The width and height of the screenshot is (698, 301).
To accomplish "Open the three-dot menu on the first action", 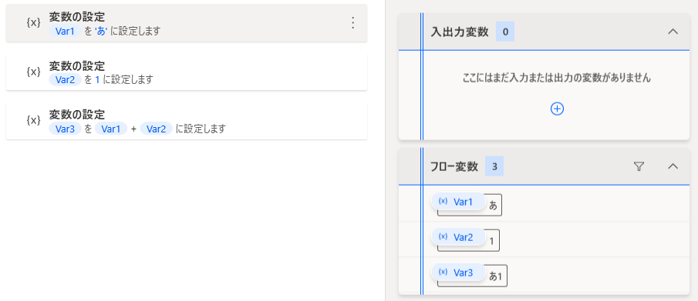I will click(x=352, y=23).
